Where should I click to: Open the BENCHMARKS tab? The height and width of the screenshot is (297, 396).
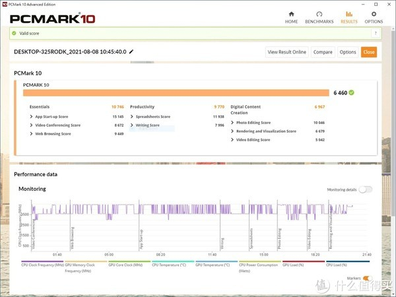click(x=319, y=18)
